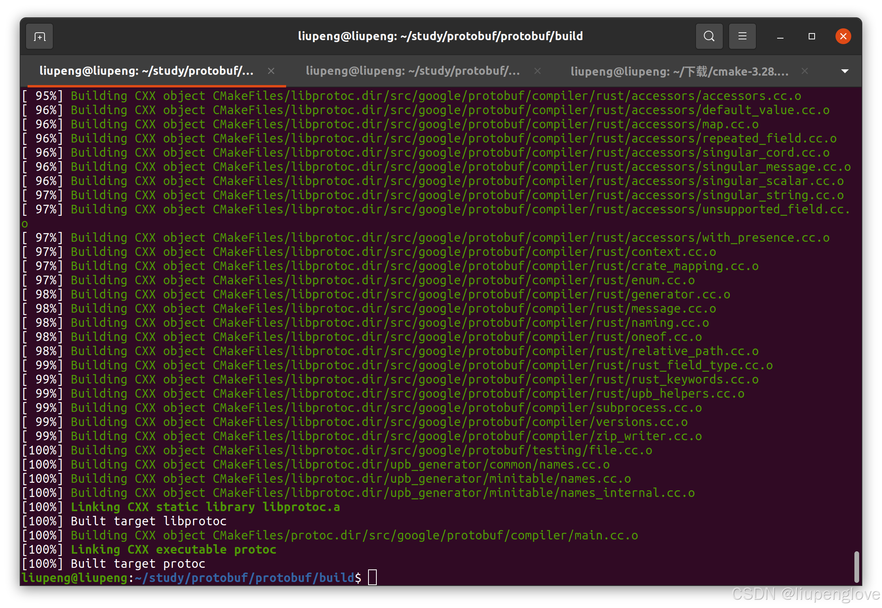Viewport: 882px width, 608px height.
Task: Minimize the terminal window
Action: click(780, 37)
